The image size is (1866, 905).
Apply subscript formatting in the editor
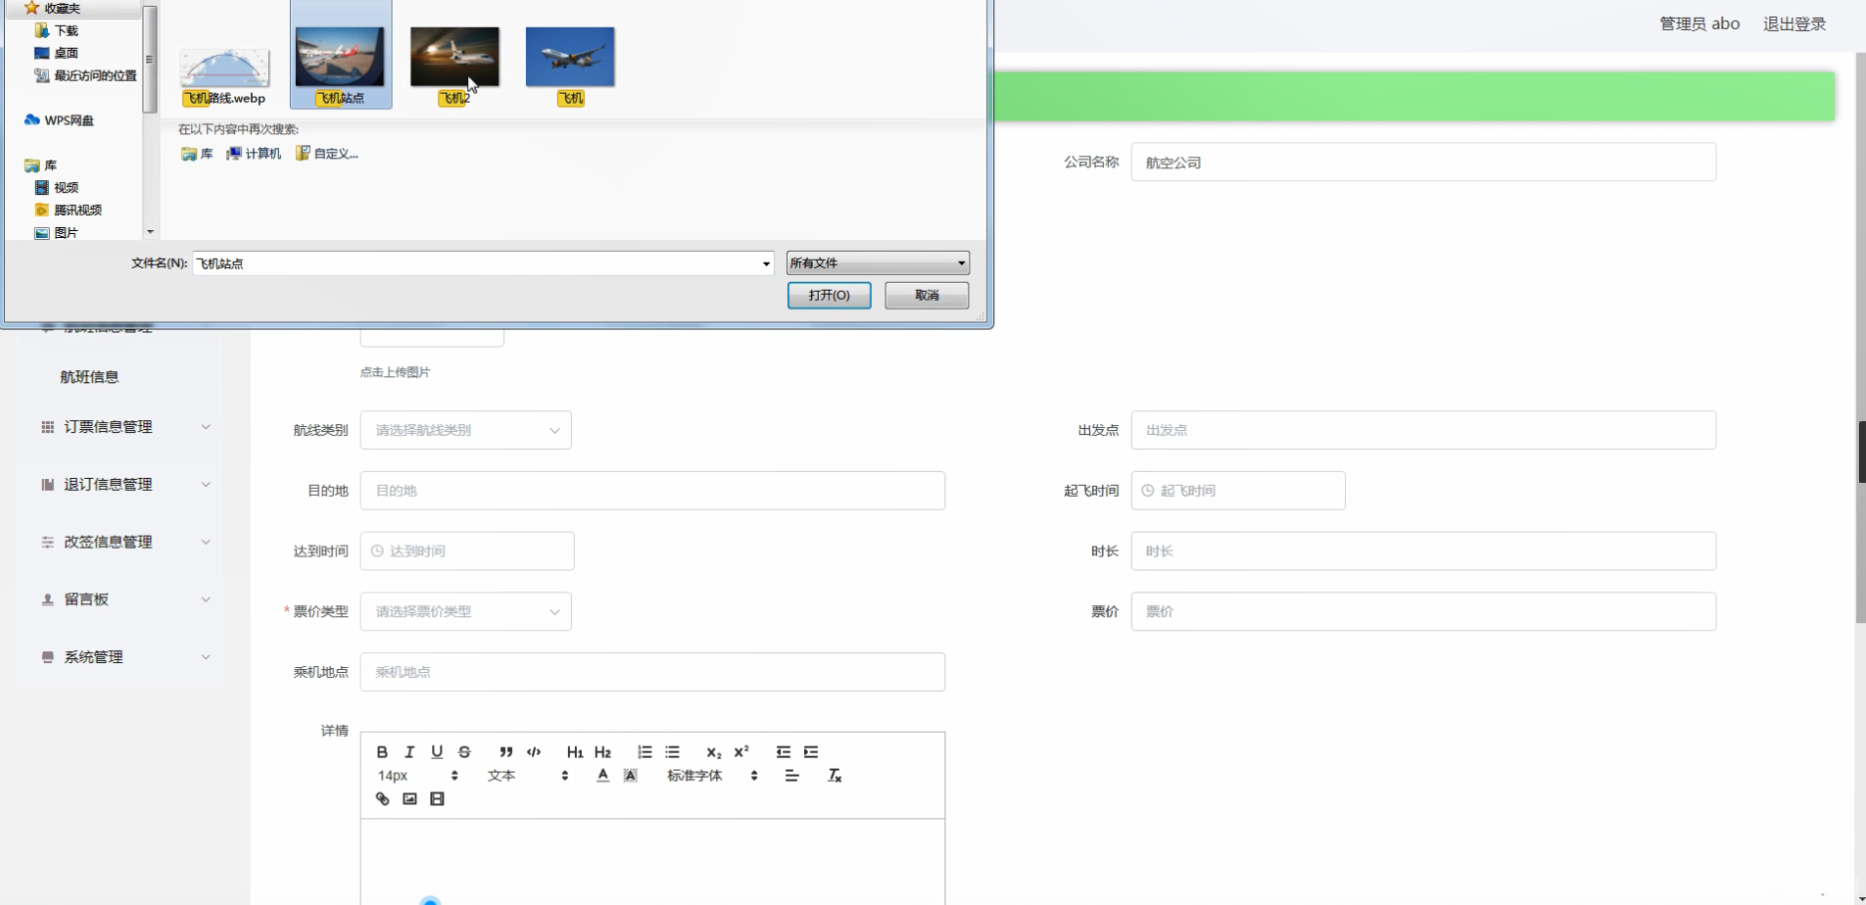(x=713, y=752)
